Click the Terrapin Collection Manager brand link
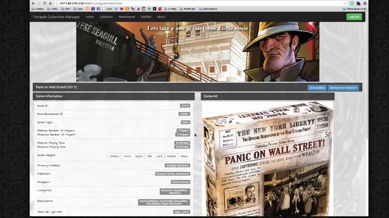The image size is (389, 218). pos(57,17)
